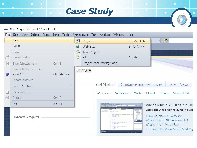Screen dimensions: 197x148
Task: Open the Cloud category link
Action: pyautogui.click(x=150, y=93)
